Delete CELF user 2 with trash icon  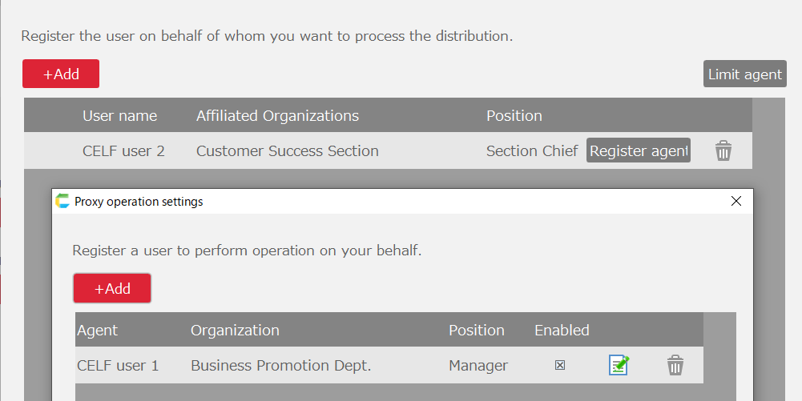pos(723,150)
